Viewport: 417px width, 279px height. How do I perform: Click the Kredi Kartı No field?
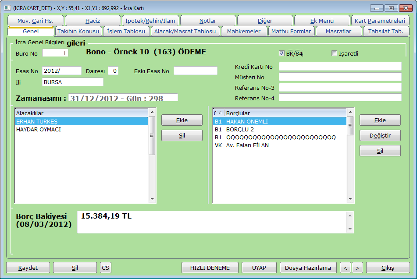pyautogui.click(x=340, y=67)
